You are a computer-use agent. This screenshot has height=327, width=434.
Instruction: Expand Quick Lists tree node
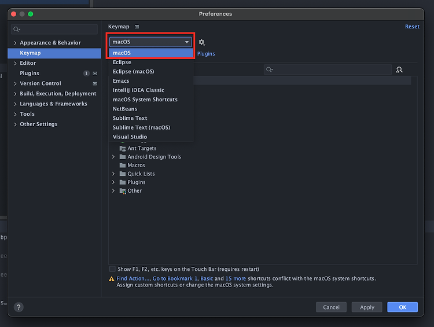click(113, 174)
